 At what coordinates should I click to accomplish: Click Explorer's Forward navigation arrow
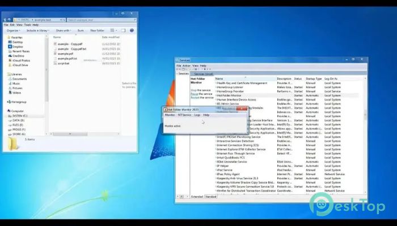pyautogui.click(x=10, y=20)
